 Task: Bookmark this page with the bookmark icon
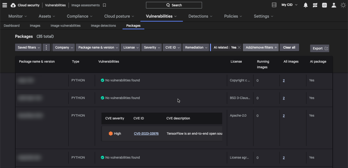coord(104,5)
